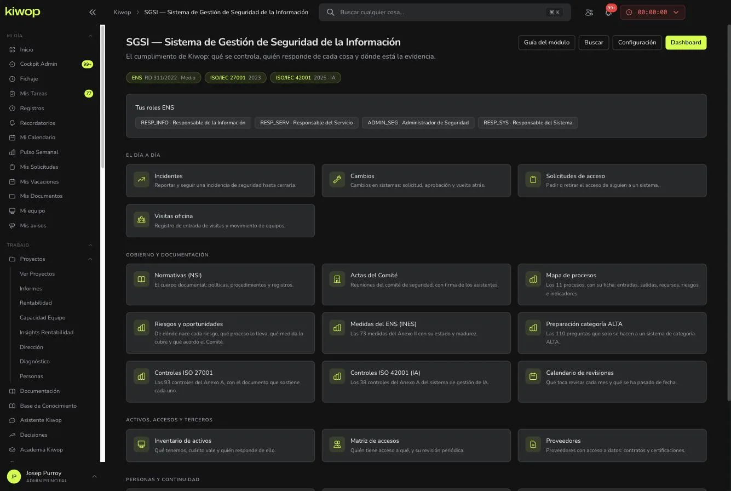Click the Cambios wrench icon
Viewport: 731px width, 491px height.
pyautogui.click(x=337, y=179)
